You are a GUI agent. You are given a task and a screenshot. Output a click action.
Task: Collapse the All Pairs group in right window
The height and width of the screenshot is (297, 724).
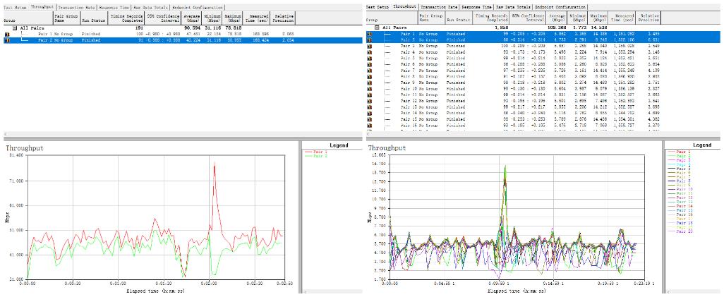pos(377,28)
